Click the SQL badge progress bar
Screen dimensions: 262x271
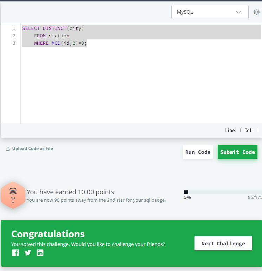223,192
